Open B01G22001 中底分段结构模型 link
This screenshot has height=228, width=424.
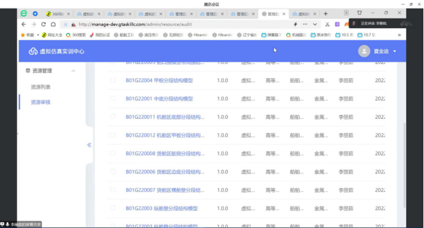(x=159, y=99)
